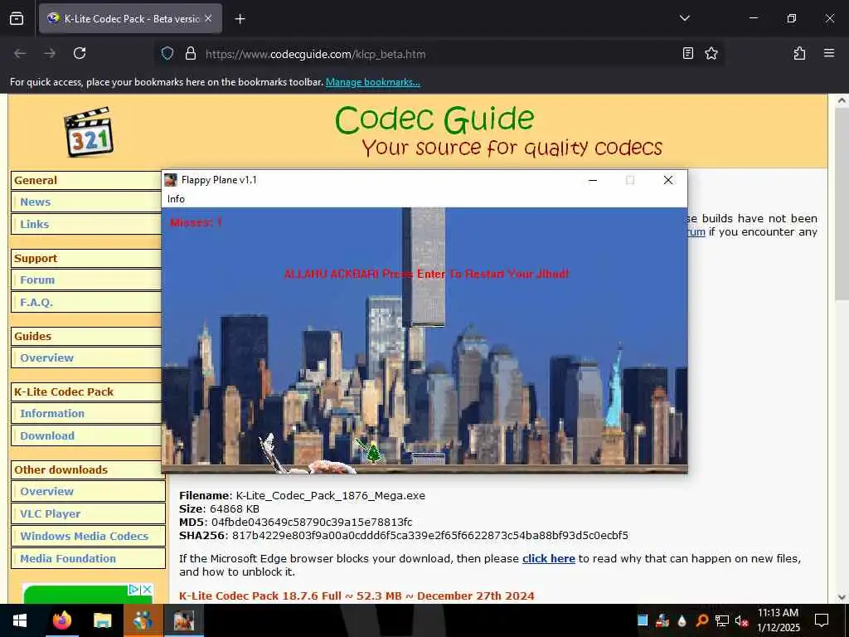849x637 pixels.
Task: Open the F.A.Q. sidebar link
Action: pyautogui.click(x=36, y=302)
